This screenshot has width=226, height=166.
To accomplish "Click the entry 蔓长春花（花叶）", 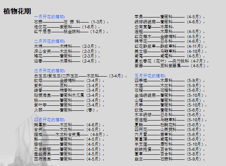I will click(x=151, y=61).
